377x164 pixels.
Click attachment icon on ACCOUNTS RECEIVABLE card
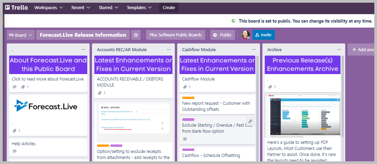coord(99,93)
